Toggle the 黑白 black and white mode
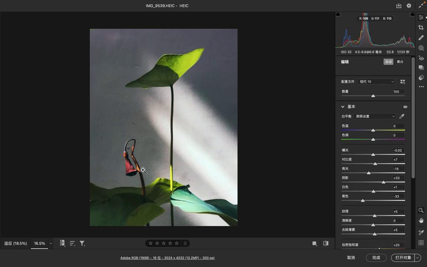This screenshot has height=267, width=427. click(x=400, y=62)
